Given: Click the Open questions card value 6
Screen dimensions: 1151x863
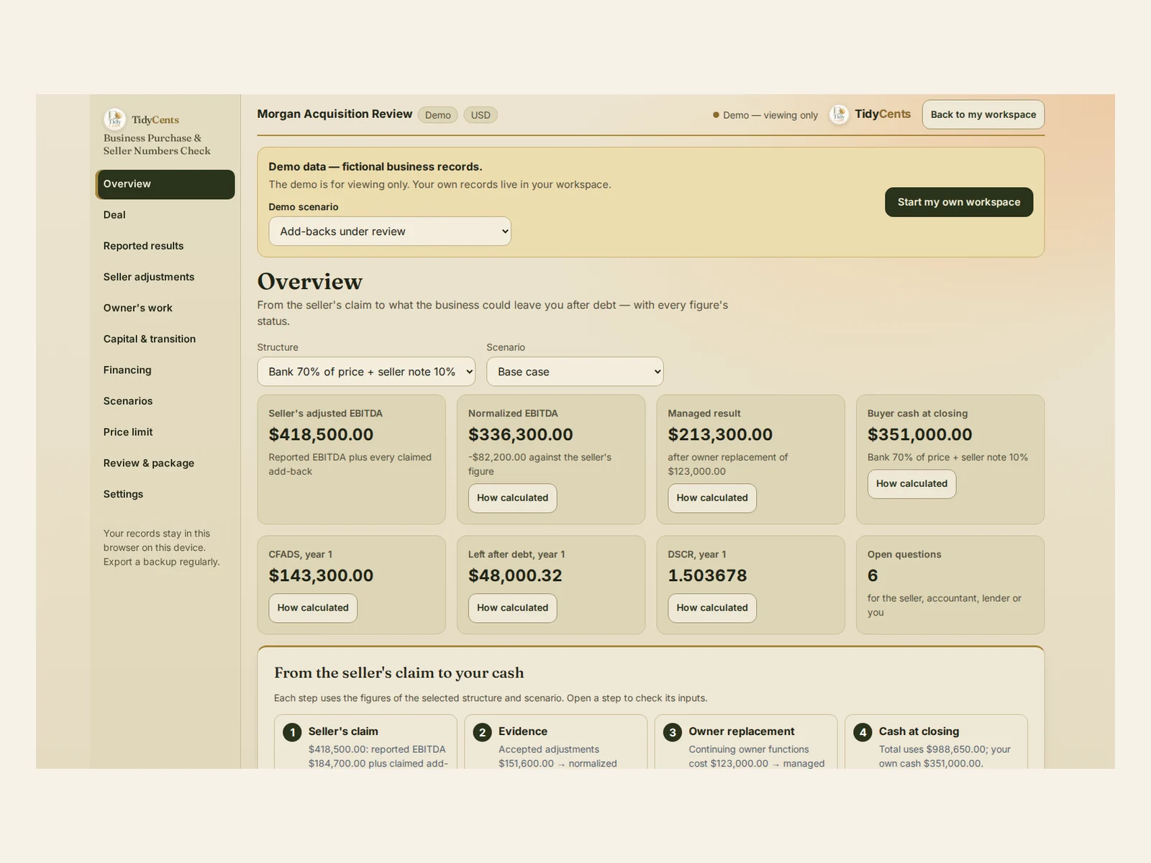Looking at the screenshot, I should click(x=873, y=576).
